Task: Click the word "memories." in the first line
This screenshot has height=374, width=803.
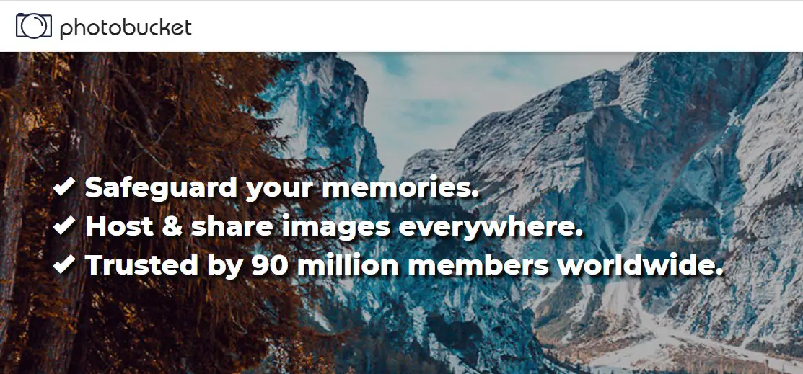Action: tap(400, 188)
